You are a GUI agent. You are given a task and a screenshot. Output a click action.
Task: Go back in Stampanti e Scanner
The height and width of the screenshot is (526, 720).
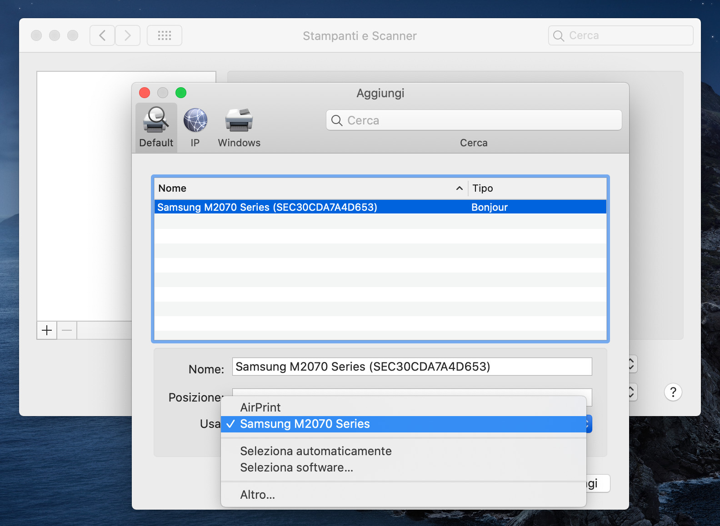tap(102, 35)
